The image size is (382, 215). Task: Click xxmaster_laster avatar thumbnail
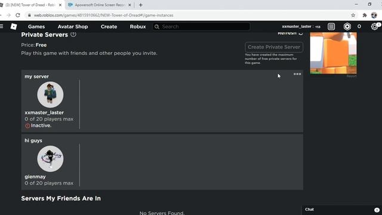click(x=50, y=94)
